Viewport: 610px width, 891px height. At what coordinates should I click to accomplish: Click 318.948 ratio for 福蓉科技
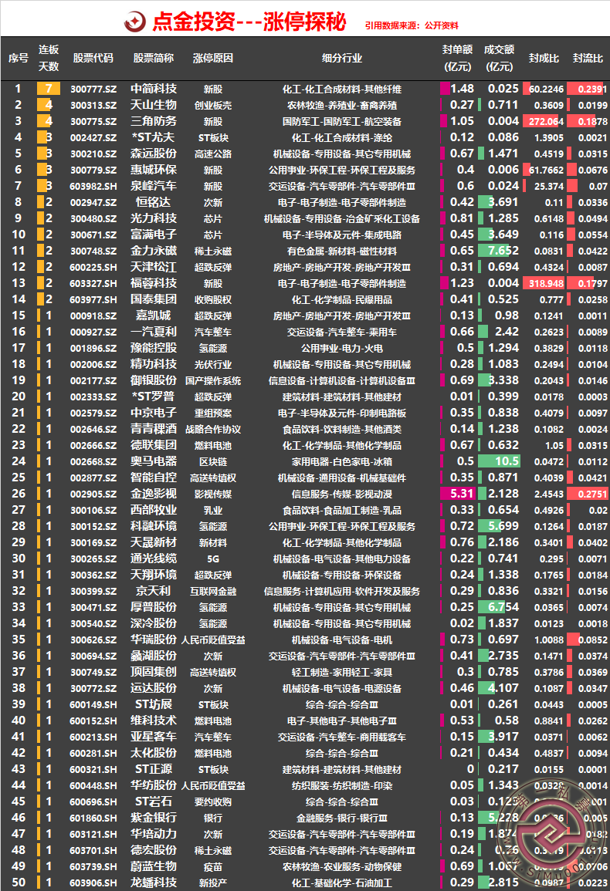[546, 284]
